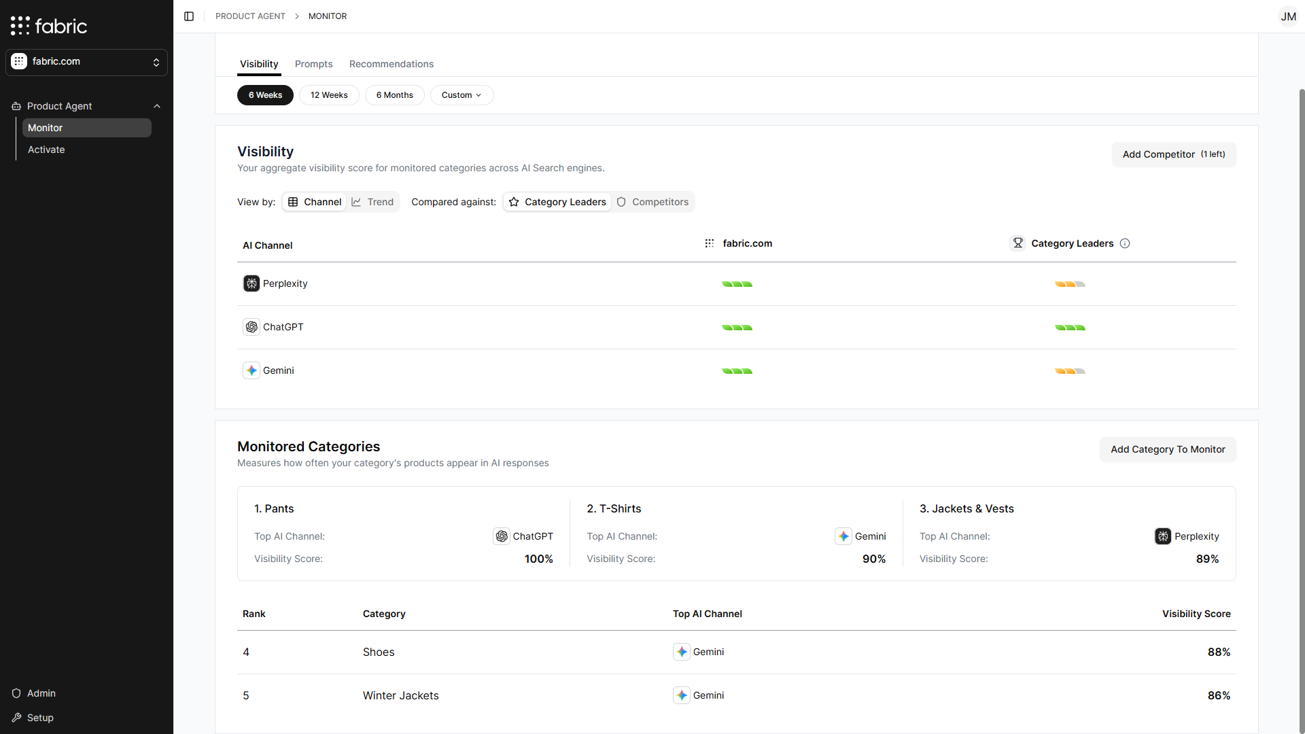
Task: Open Setup via the wrench icon
Action: tap(16, 718)
